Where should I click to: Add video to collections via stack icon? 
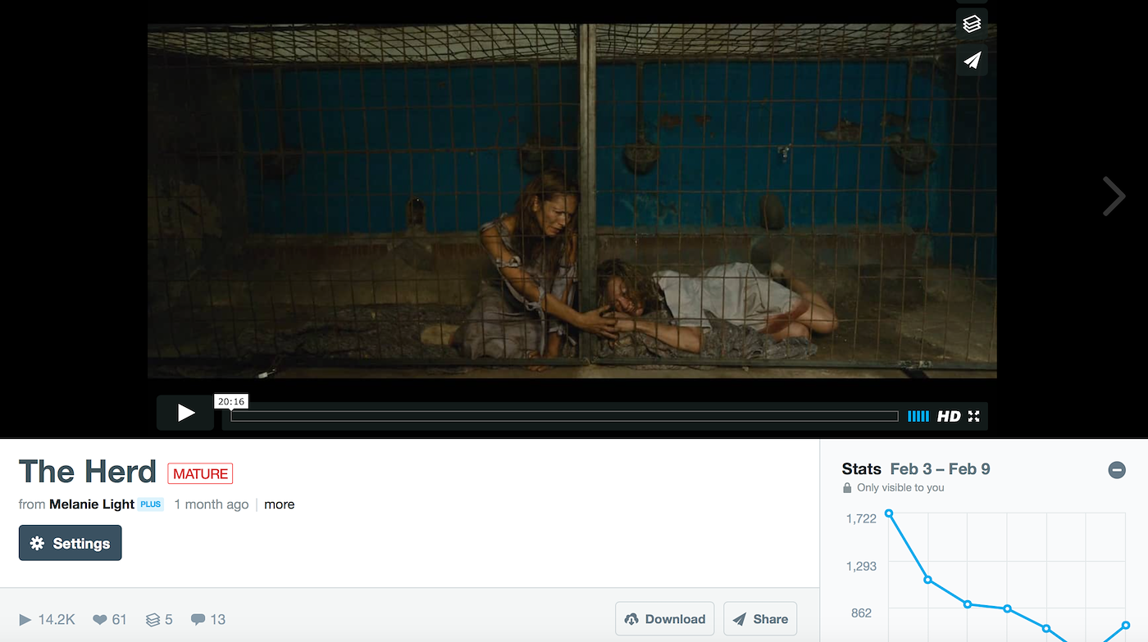click(972, 24)
